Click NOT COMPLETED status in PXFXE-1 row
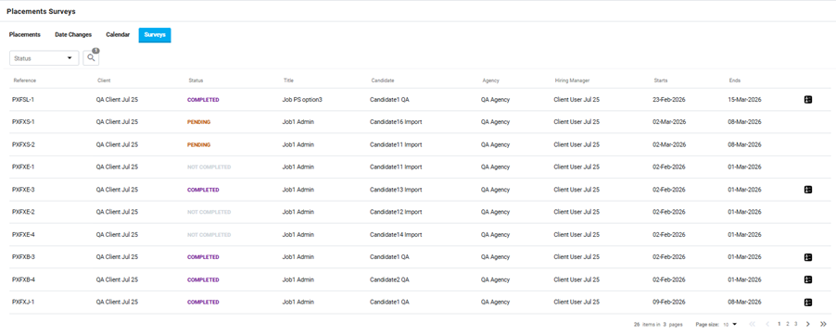 point(209,167)
